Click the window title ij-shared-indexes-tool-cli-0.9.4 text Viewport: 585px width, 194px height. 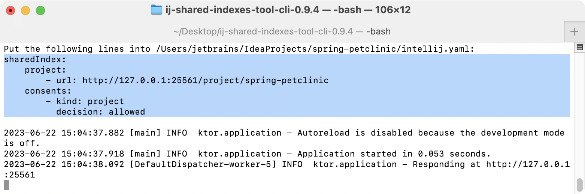pos(242,10)
